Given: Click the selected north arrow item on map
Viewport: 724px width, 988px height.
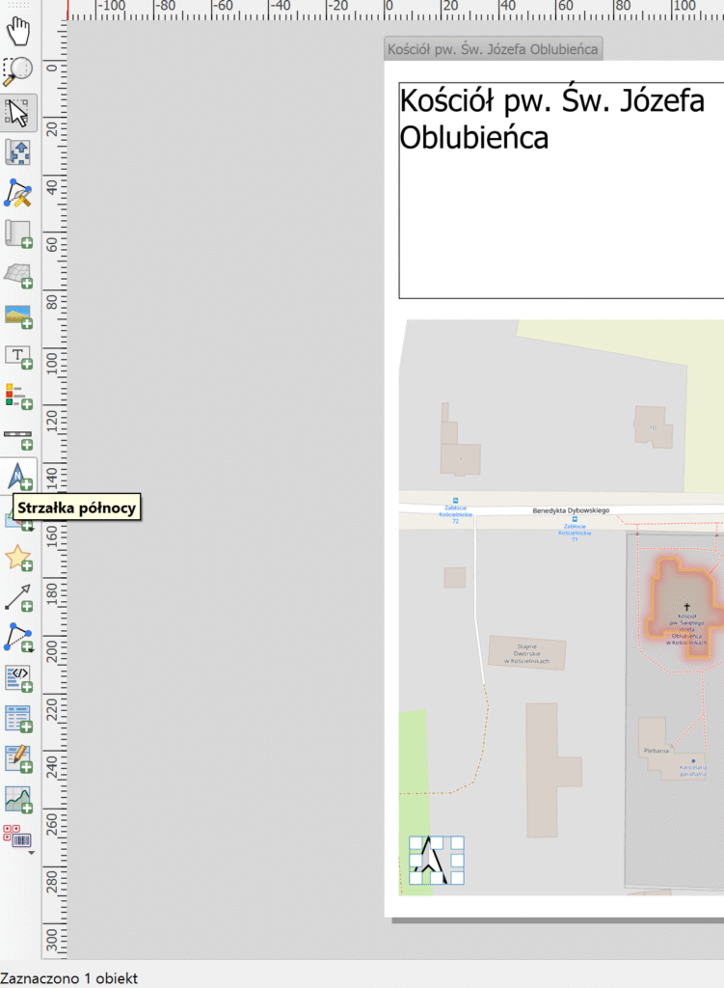Looking at the screenshot, I should (x=437, y=860).
